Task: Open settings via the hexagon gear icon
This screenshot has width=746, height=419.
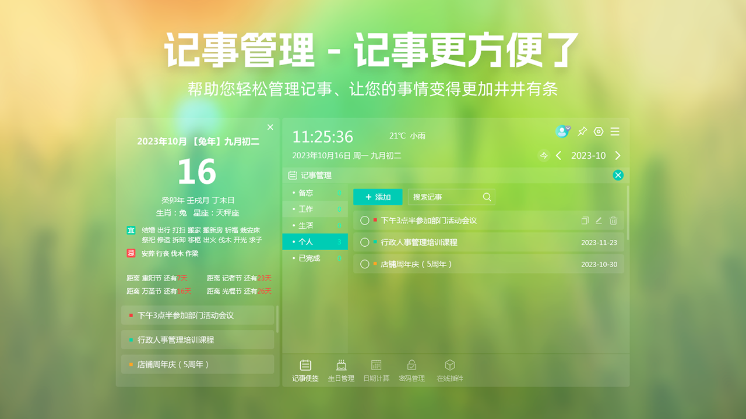Action: click(599, 132)
